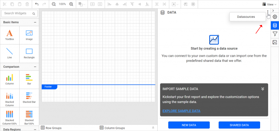Zoom in with the plus magnifier

71,4
